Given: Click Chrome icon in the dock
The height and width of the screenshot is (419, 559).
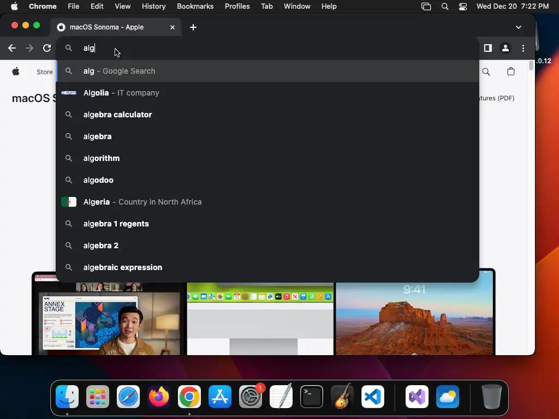Looking at the screenshot, I should click(189, 397).
